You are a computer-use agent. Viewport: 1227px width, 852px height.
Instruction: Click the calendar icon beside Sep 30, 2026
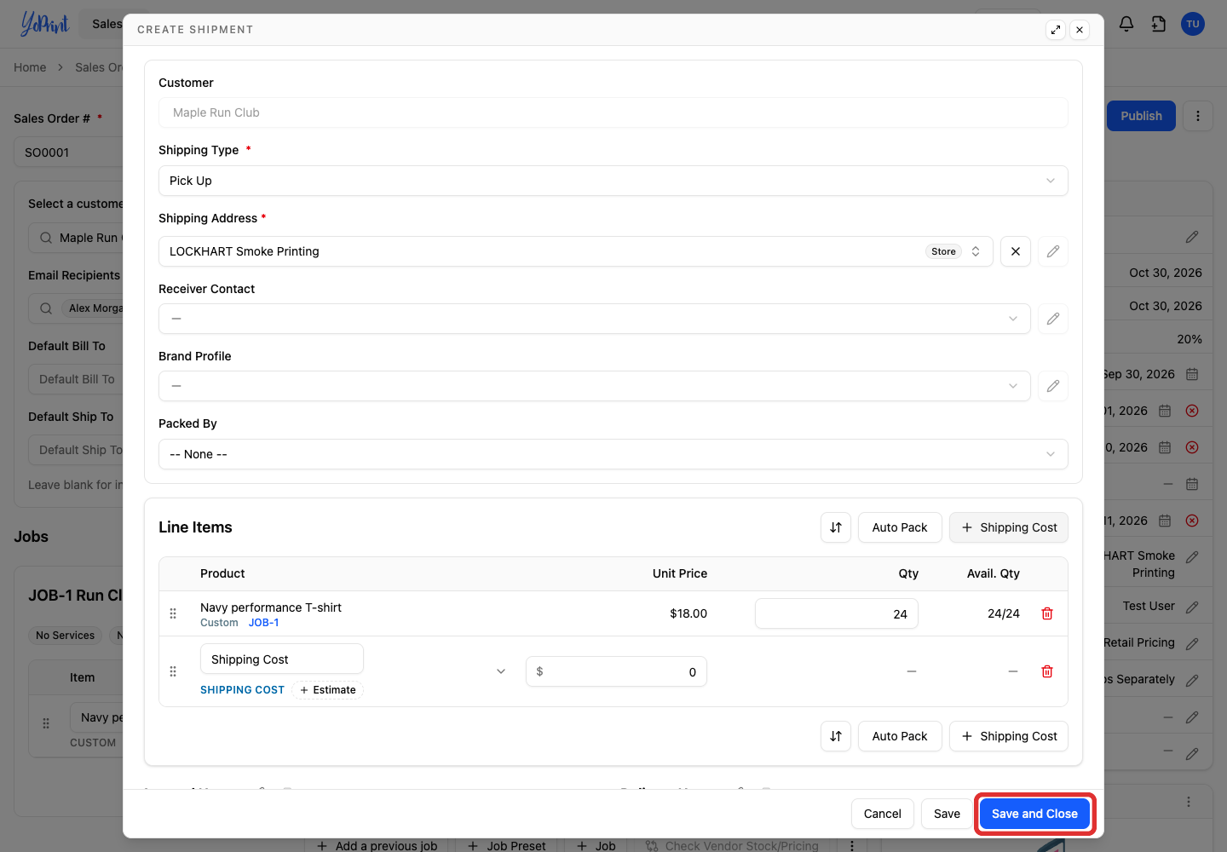[1192, 374]
